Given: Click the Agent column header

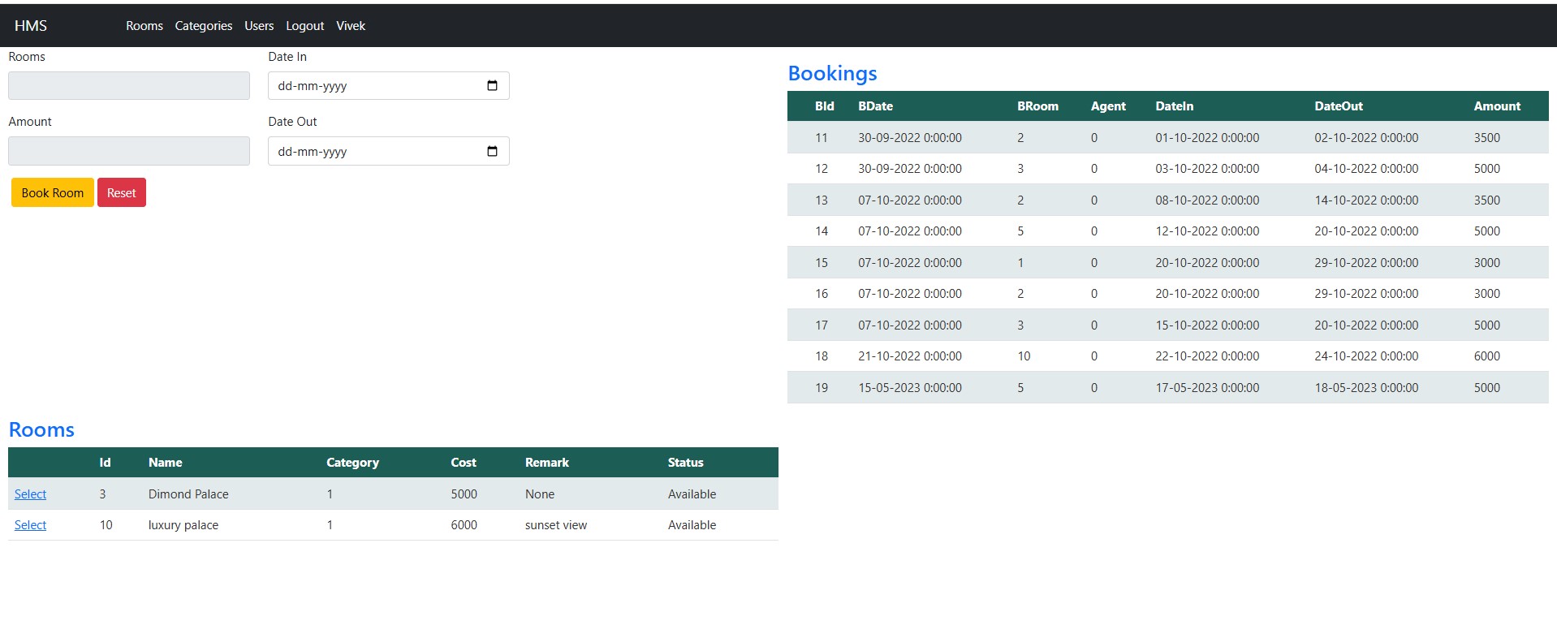Looking at the screenshot, I should coord(1108,106).
